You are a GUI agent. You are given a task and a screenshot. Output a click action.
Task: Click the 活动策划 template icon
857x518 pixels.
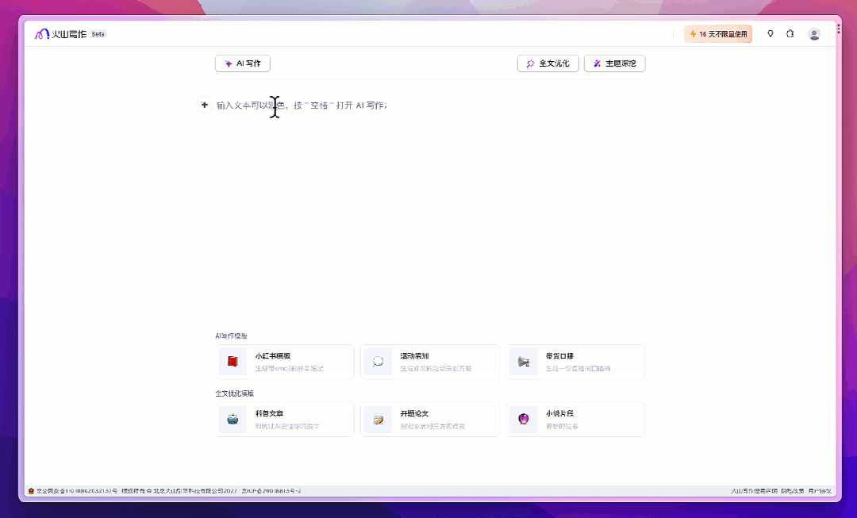(377, 362)
